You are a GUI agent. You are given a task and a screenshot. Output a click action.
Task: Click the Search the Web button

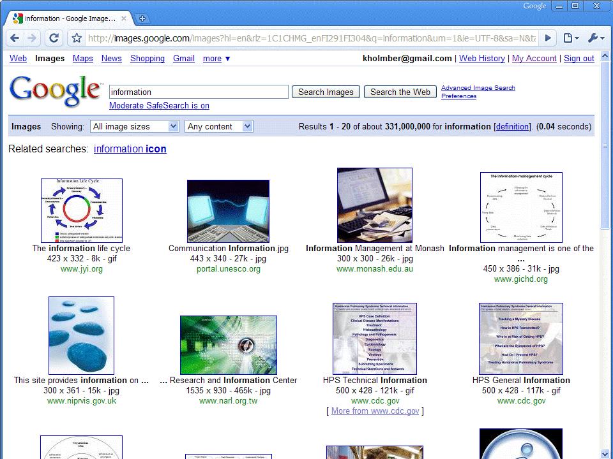(x=400, y=92)
